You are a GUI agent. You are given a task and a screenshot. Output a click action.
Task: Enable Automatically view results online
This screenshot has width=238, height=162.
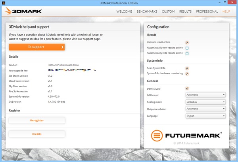point(187,48)
